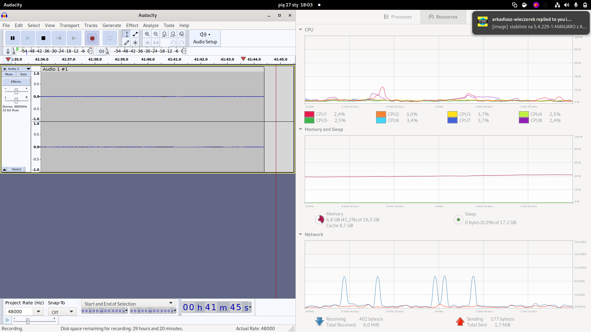Click the Play-at-Speed button
591x332 pixels.
tap(7, 320)
